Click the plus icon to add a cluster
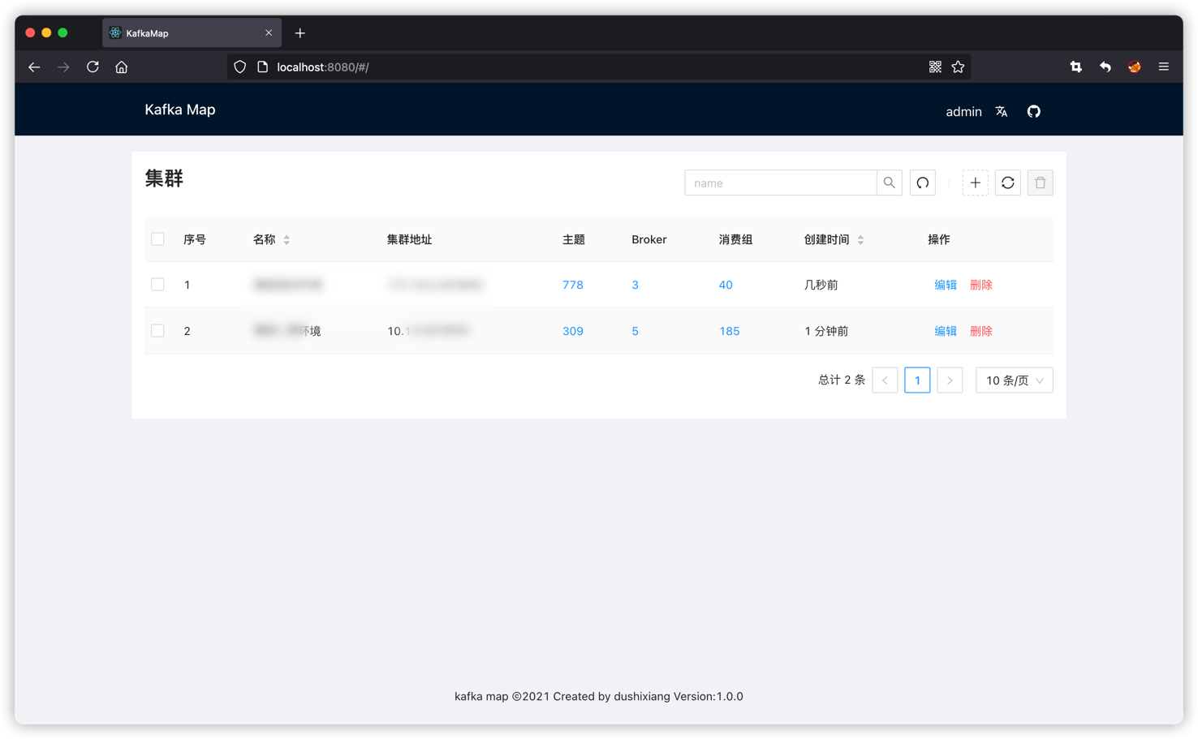The height and width of the screenshot is (739, 1198). click(x=975, y=183)
